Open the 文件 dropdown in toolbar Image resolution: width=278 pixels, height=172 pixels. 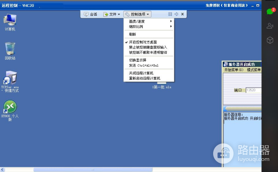tap(112, 14)
